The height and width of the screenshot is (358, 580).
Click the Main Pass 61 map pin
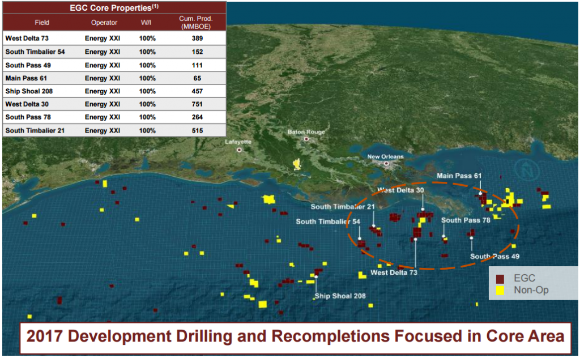point(481,194)
